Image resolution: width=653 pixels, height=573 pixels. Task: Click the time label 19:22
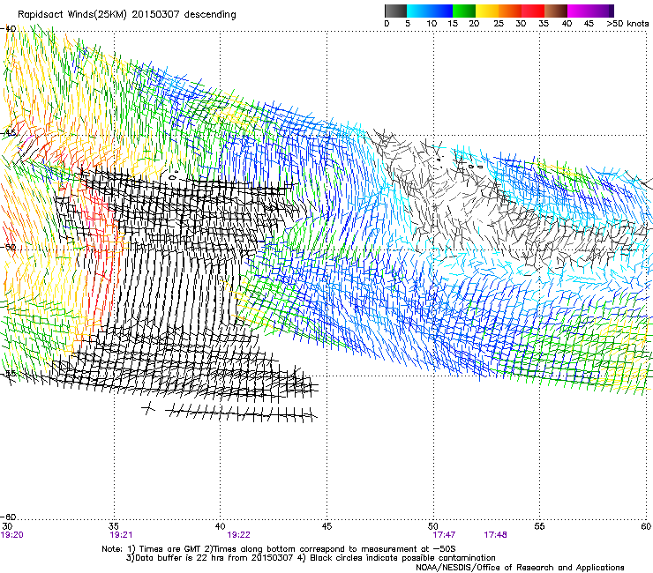click(238, 535)
